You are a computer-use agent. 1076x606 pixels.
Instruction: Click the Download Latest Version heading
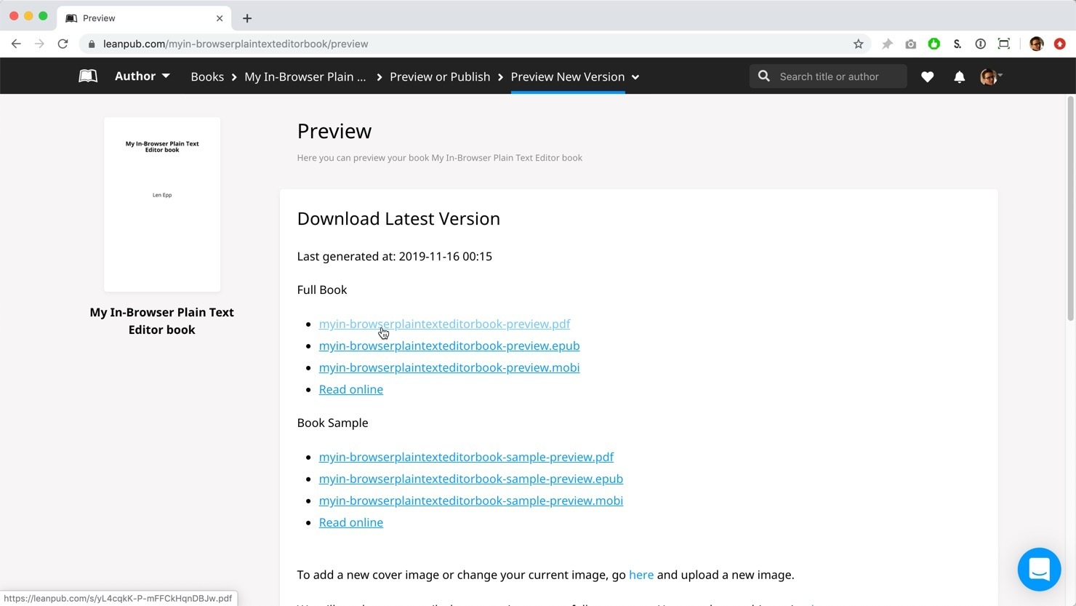pos(398,218)
